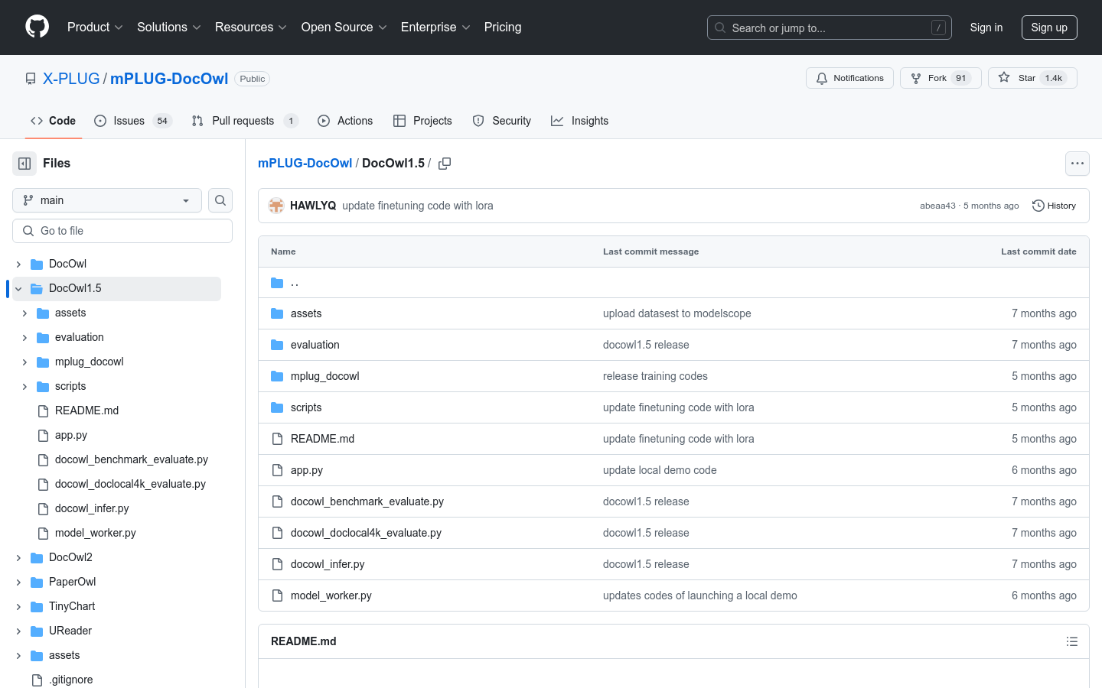Screen dimensions: 1102x688
Task: Open the main branch selector dropdown
Action: coord(107,200)
